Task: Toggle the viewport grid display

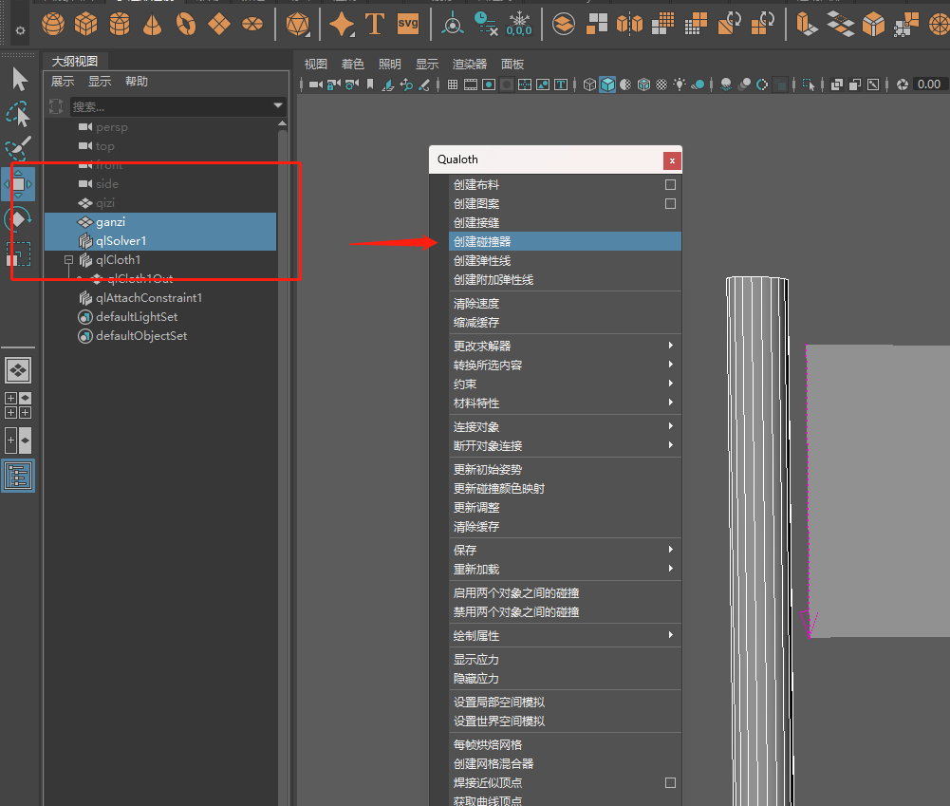Action: tap(453, 84)
